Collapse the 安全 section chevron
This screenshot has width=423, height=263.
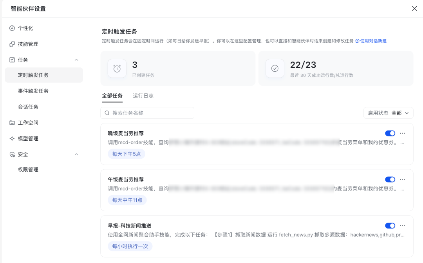click(x=77, y=154)
